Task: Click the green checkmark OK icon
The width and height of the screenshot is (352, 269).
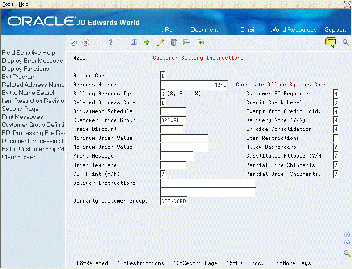Action: pyautogui.click(x=73, y=42)
